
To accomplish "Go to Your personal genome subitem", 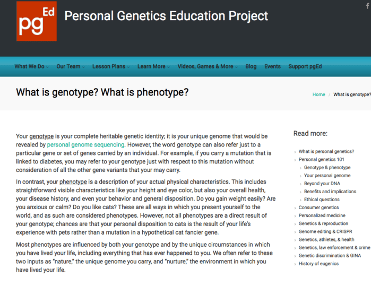I will pos(327,176).
